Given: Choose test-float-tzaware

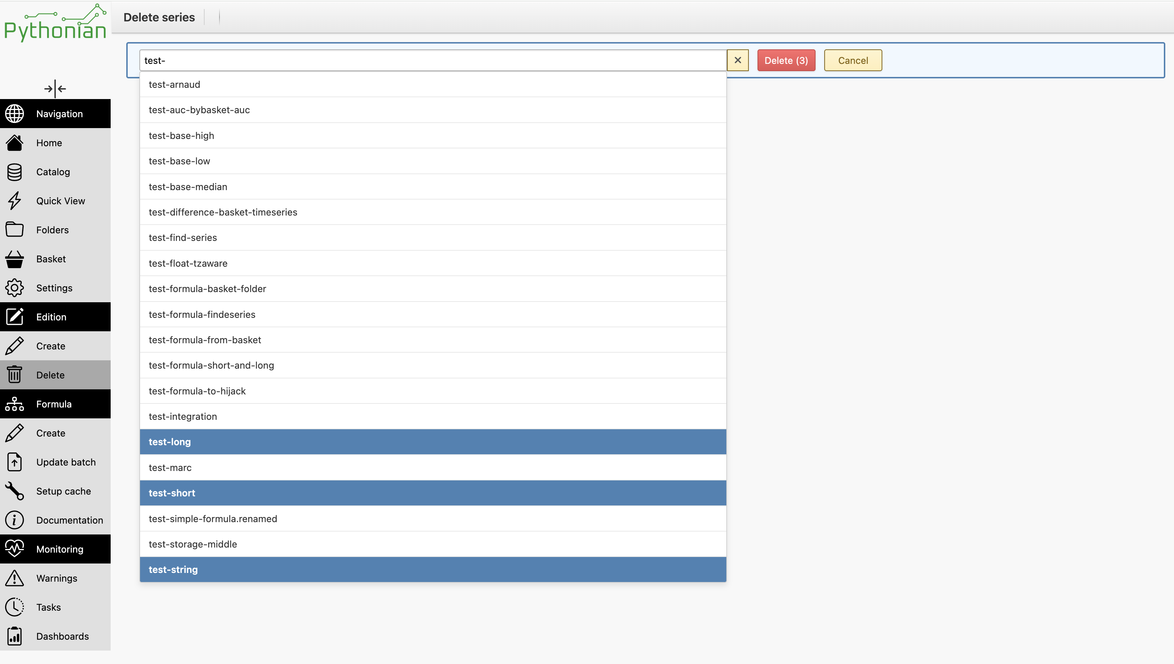Looking at the screenshot, I should pos(433,263).
